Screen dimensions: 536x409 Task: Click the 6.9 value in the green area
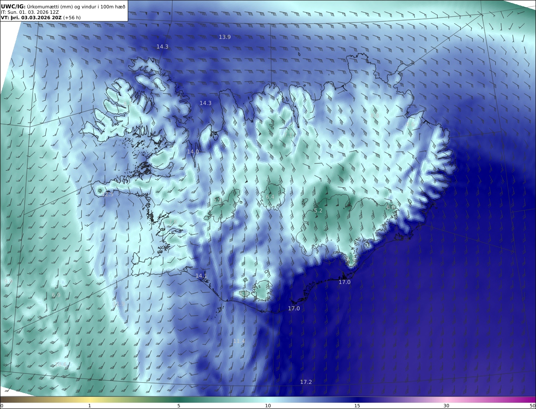coord(56,295)
